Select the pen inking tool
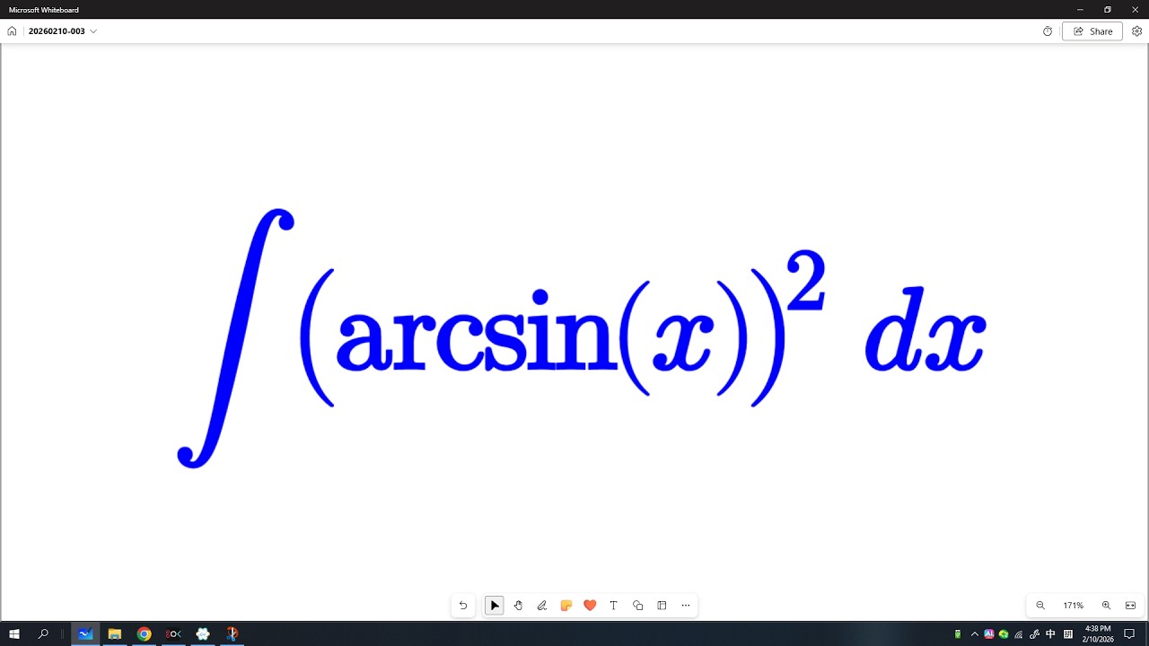This screenshot has width=1149, height=646. [x=542, y=606]
